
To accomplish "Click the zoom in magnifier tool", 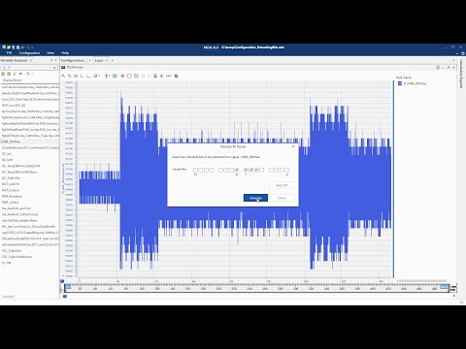I will (x=63, y=76).
